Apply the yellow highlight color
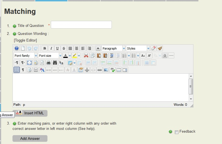The width and height of the screenshot is (222, 144). point(74,56)
